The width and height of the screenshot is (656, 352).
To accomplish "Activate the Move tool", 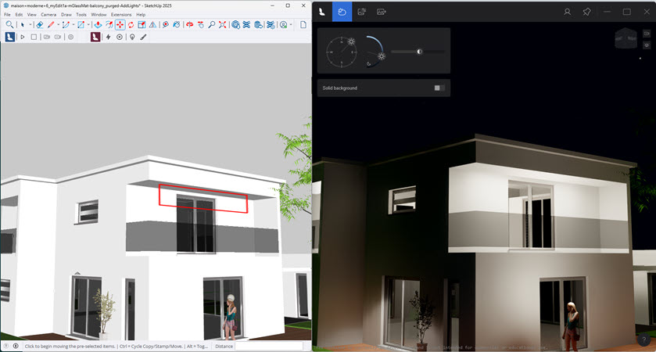I will pos(120,25).
